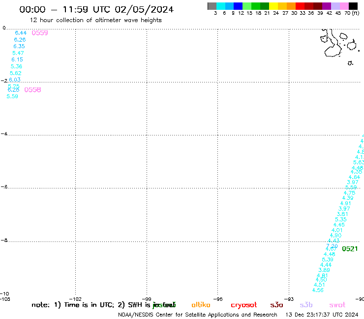364x319 pixels.
Task: Click the '70 (ft)' scale label
Action: (x=352, y=13)
